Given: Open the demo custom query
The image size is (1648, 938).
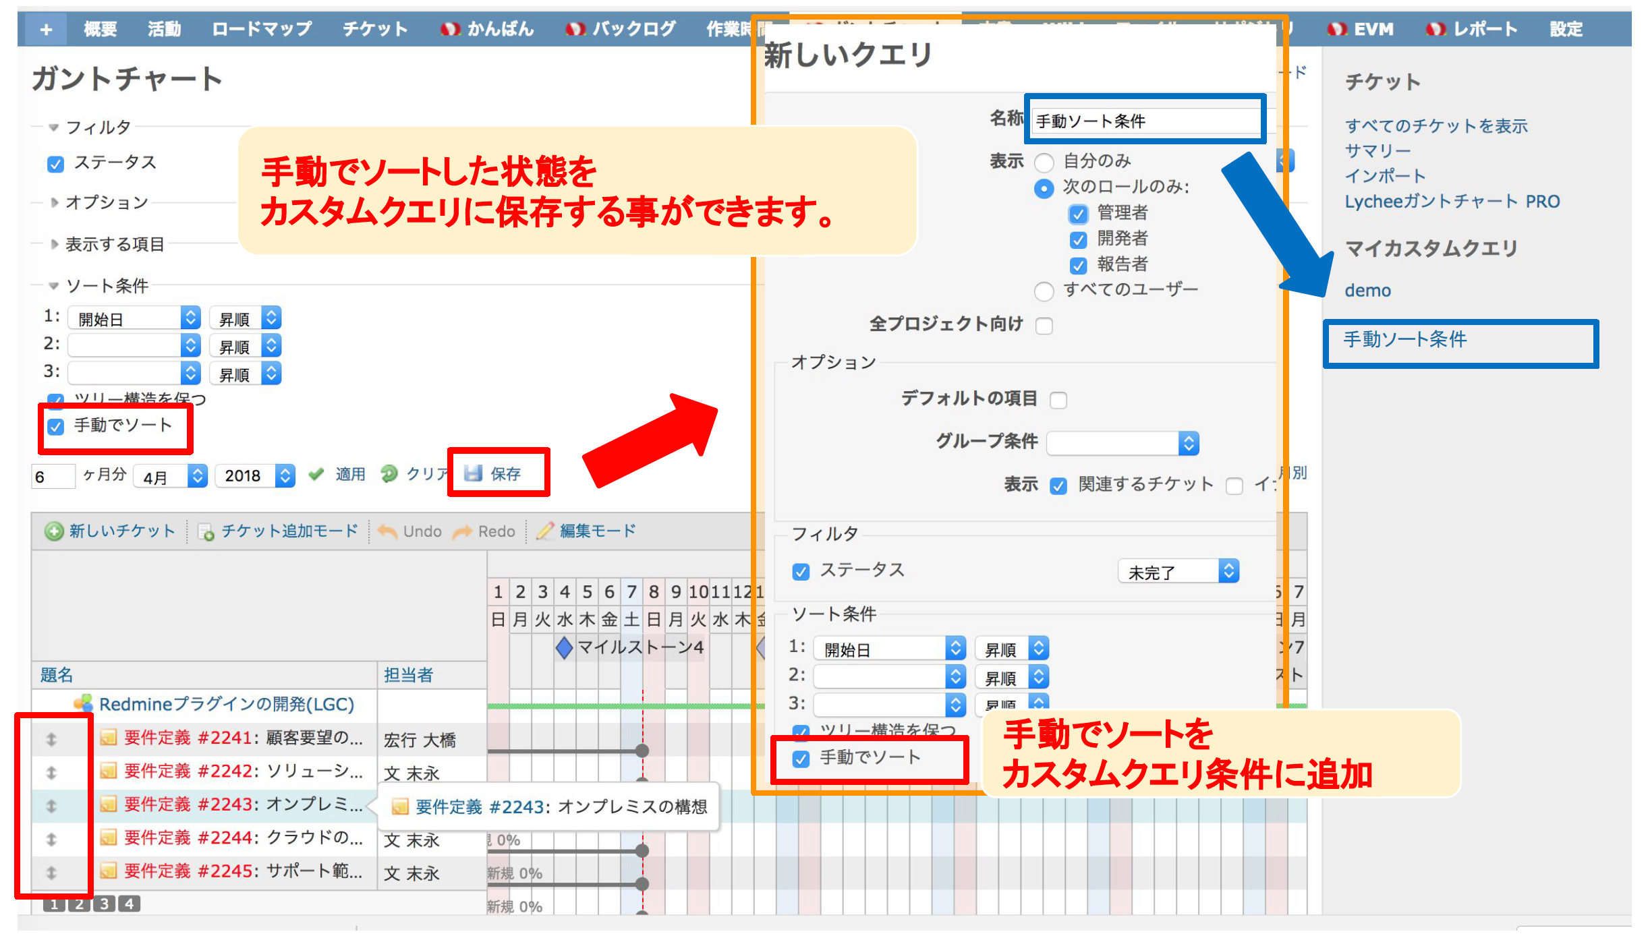Looking at the screenshot, I should tap(1368, 291).
